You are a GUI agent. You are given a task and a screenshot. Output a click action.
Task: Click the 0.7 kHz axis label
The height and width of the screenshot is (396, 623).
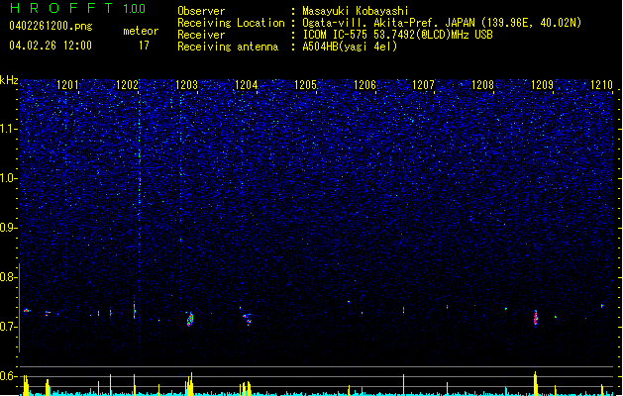pos(9,327)
